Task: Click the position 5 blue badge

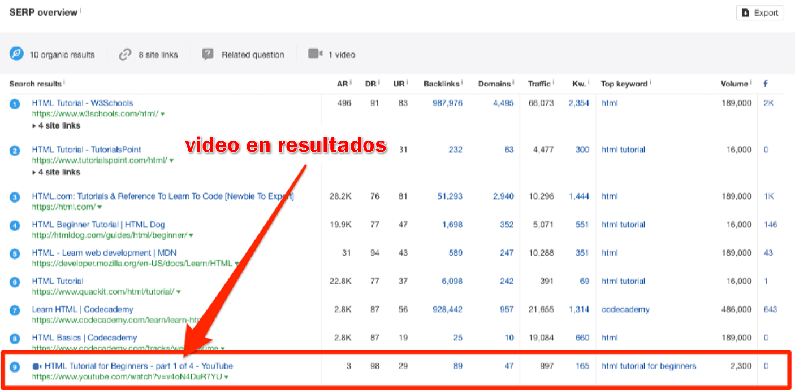Action: (15, 253)
